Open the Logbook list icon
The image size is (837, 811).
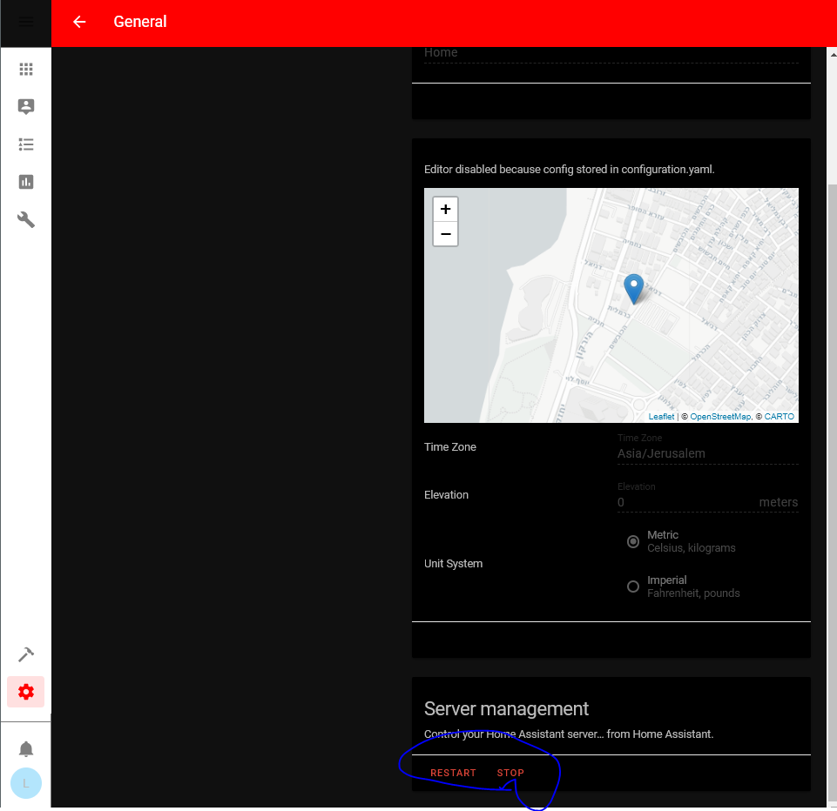coord(25,144)
